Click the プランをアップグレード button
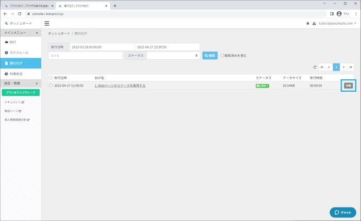The height and width of the screenshot is (221, 361). coord(21,93)
